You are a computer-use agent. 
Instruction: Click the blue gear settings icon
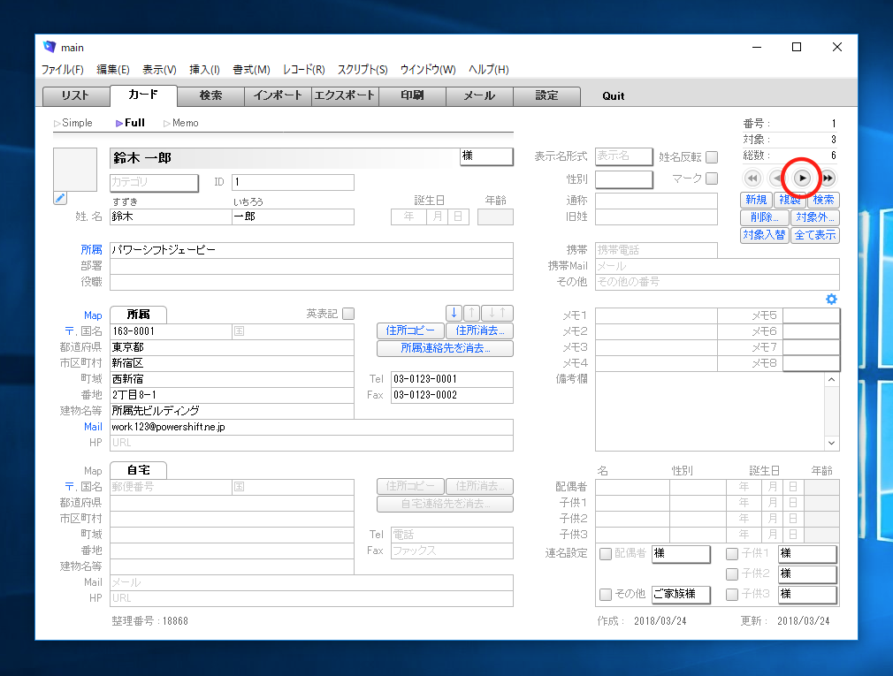point(831,300)
